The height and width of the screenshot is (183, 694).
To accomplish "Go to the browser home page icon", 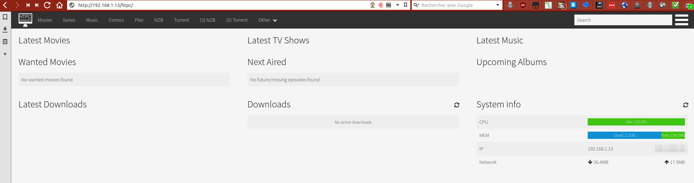I will 59,5.
